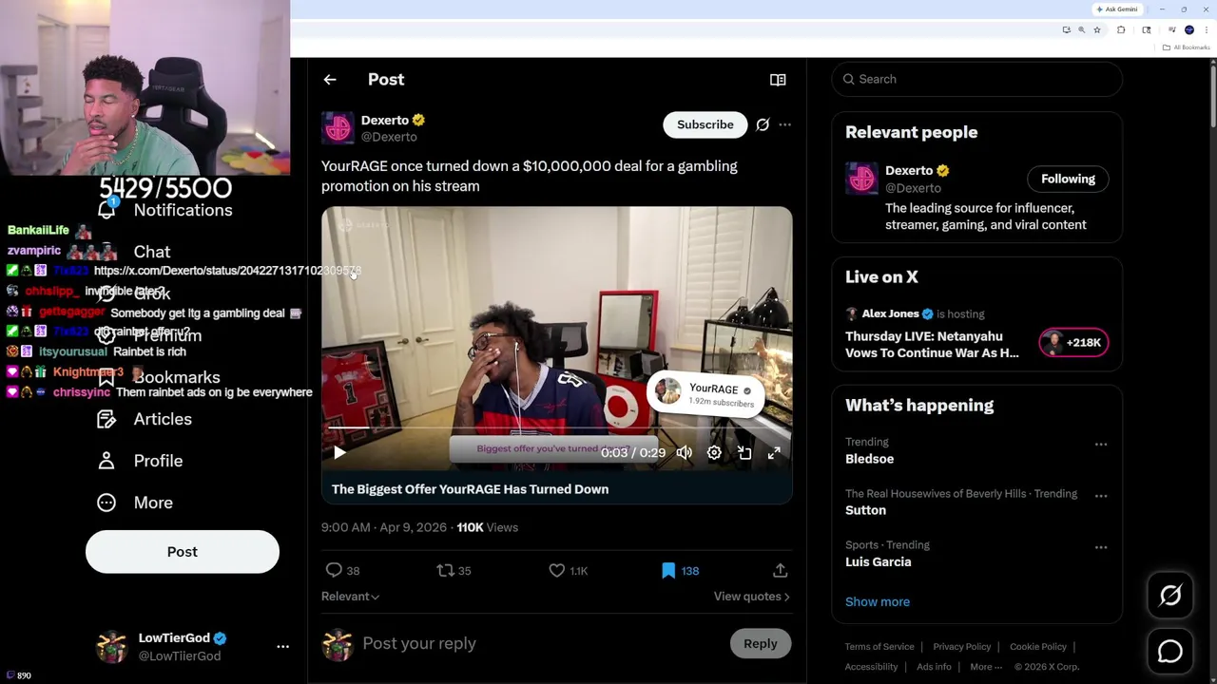Open the Relevant replies sort dropdown
The image size is (1217, 684).
(350, 597)
